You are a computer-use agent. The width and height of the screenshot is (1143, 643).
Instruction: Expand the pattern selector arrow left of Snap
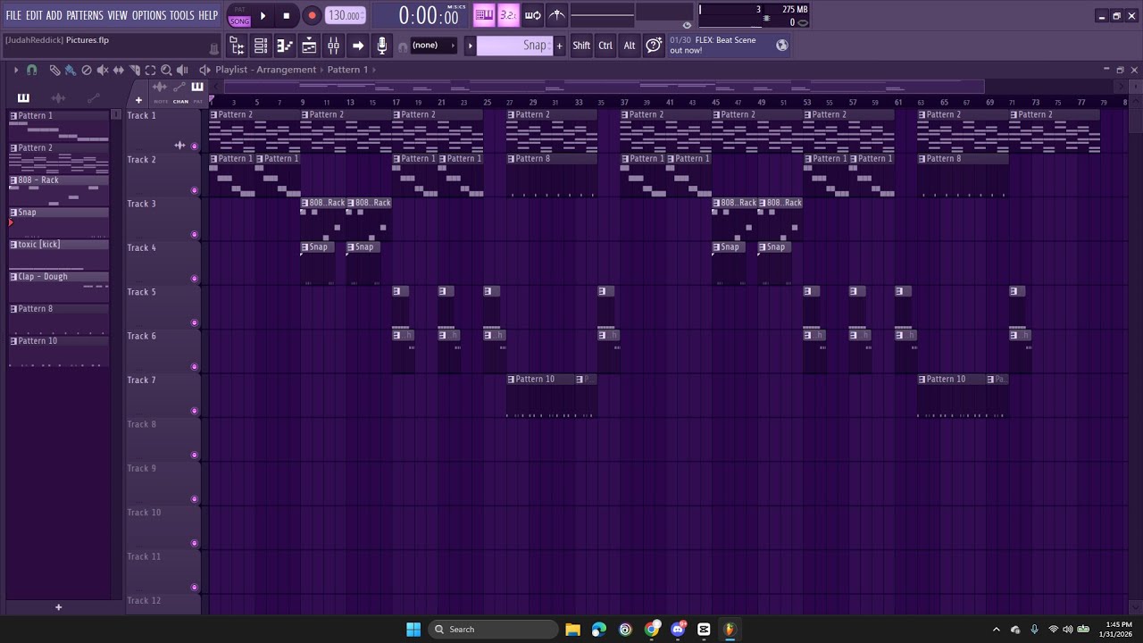pos(470,46)
